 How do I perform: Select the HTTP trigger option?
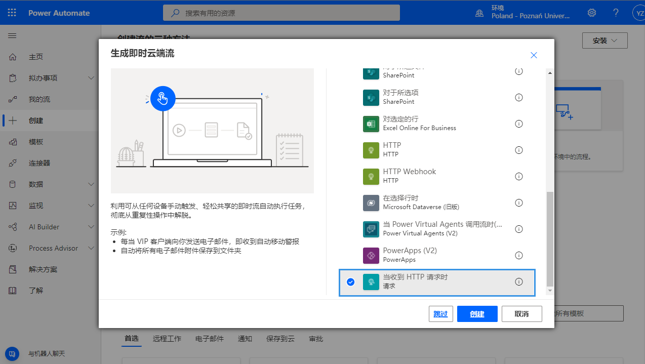click(437, 150)
